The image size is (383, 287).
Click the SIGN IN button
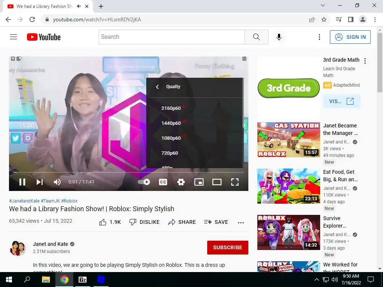(x=350, y=37)
